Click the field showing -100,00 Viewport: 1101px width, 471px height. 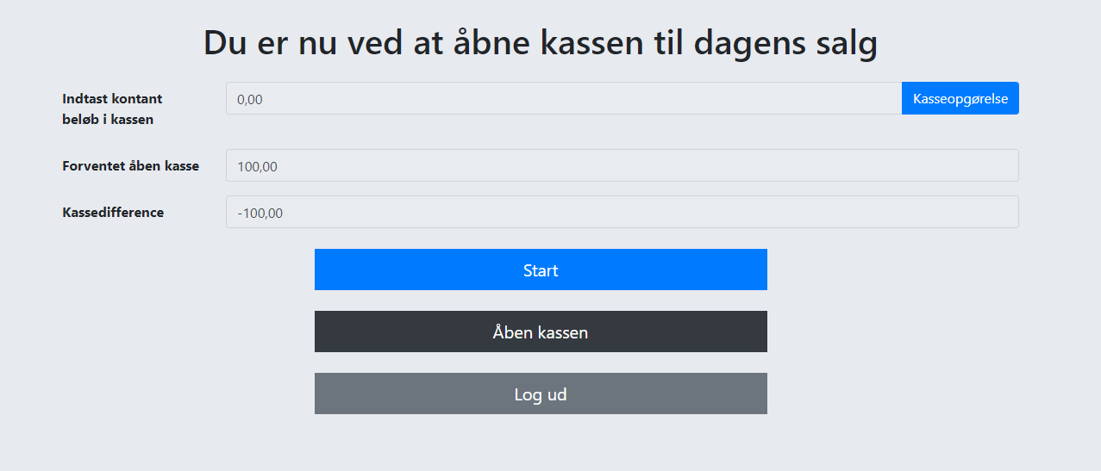click(x=622, y=212)
